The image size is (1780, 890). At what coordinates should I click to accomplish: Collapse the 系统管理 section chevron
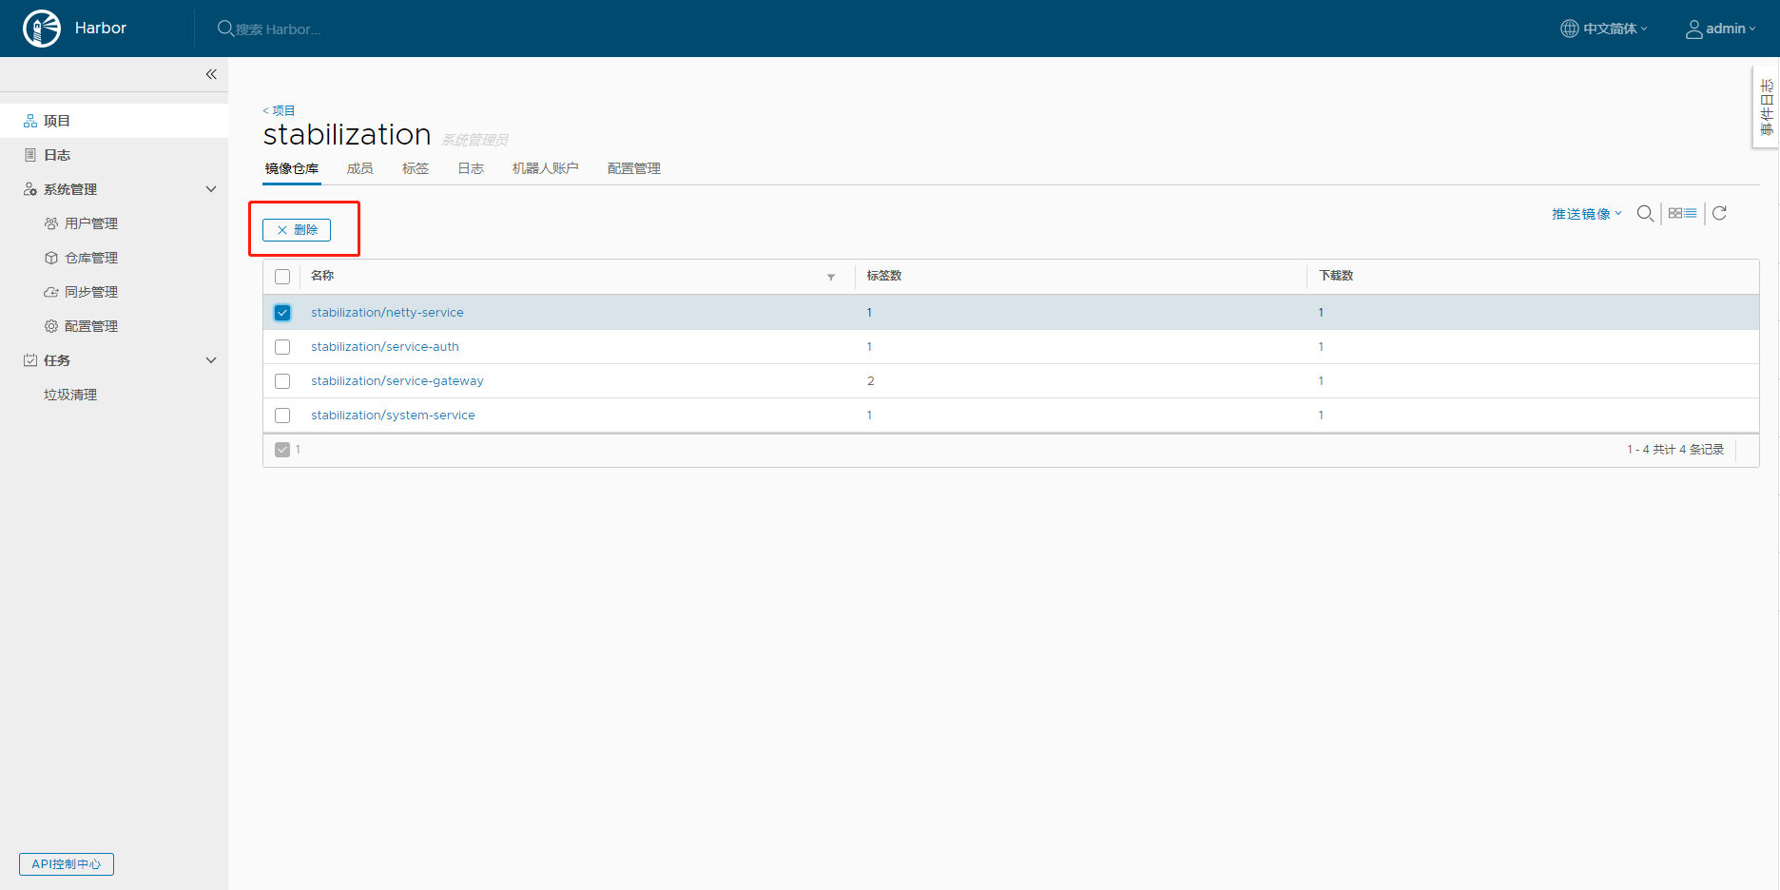tap(211, 189)
